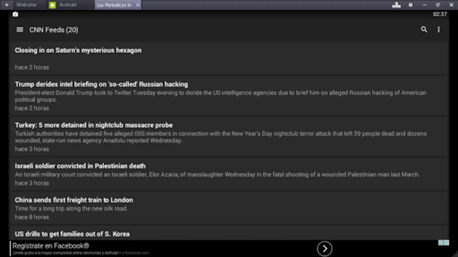
Task: Open the Israeli soldier convicted headline
Action: tap(80, 166)
